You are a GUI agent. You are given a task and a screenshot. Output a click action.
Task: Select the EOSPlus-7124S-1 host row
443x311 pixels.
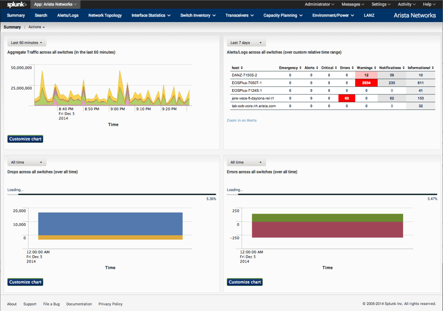tap(333, 90)
